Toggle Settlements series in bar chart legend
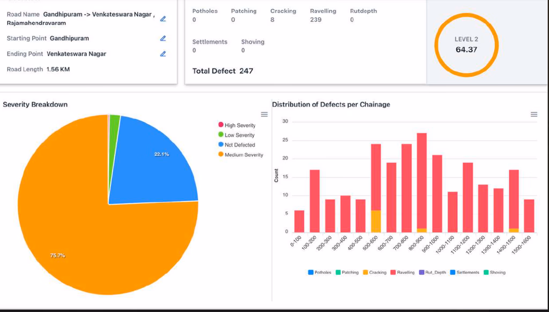 point(465,272)
